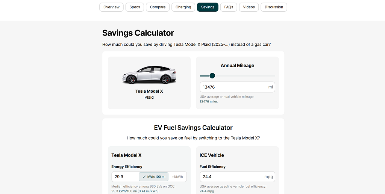Click the Annual Mileage label
Image resolution: width=385 pixels, height=194 pixels.
tap(237, 65)
